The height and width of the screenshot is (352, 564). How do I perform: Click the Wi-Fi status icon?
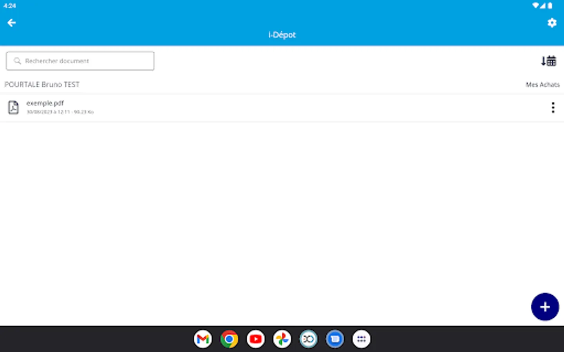(x=535, y=5)
